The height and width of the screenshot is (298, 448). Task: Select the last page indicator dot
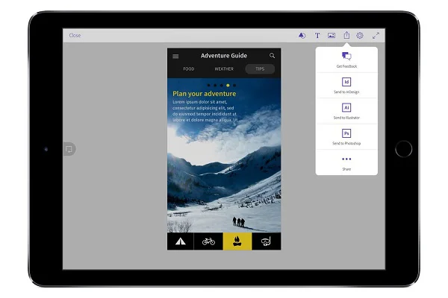point(234,85)
